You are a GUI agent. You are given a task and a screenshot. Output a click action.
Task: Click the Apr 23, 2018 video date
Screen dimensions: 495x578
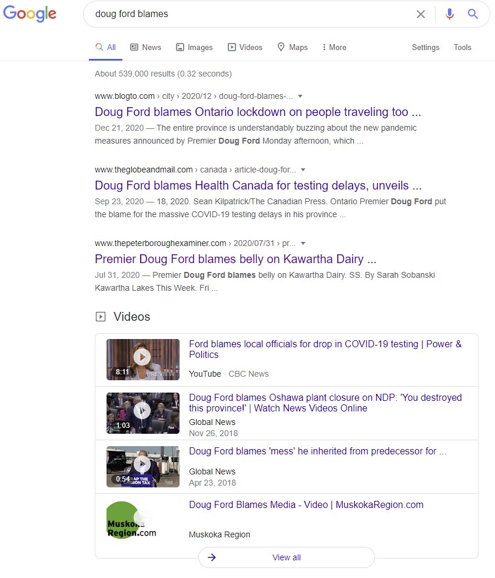(x=212, y=483)
